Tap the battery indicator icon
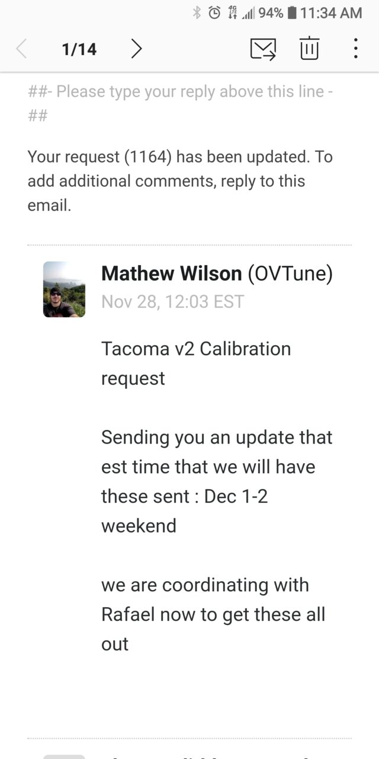 pyautogui.click(x=291, y=12)
